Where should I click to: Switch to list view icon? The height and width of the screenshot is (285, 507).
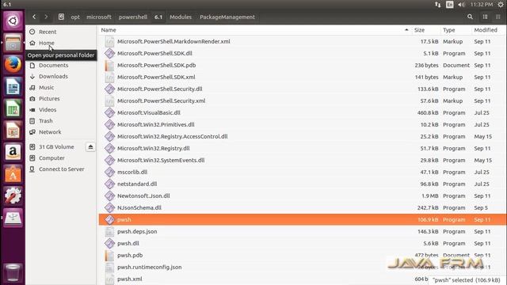(485, 17)
